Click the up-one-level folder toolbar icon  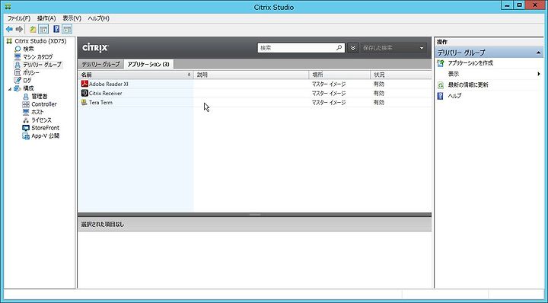click(33, 30)
